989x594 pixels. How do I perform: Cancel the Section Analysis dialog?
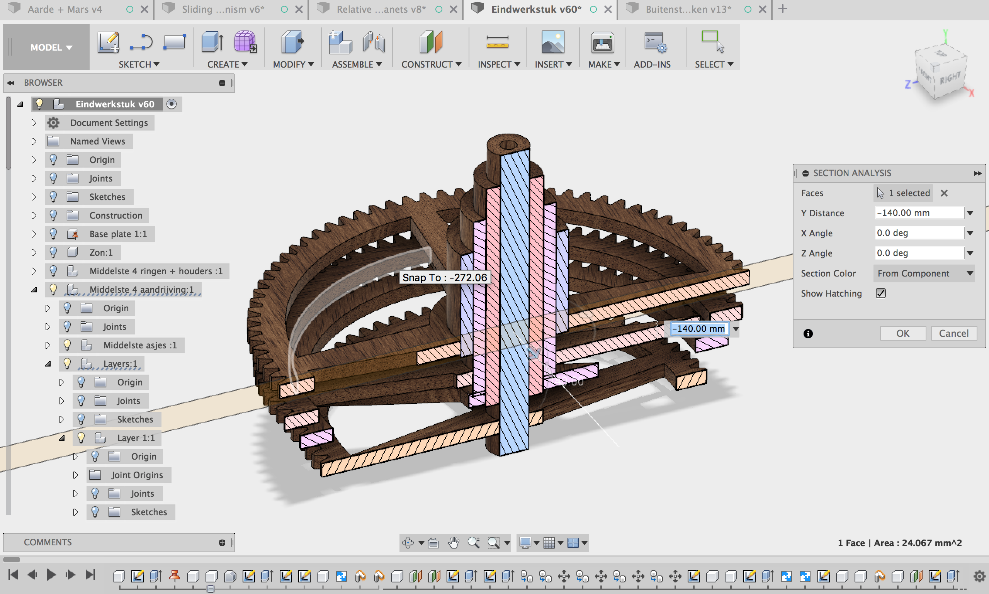[x=954, y=333]
